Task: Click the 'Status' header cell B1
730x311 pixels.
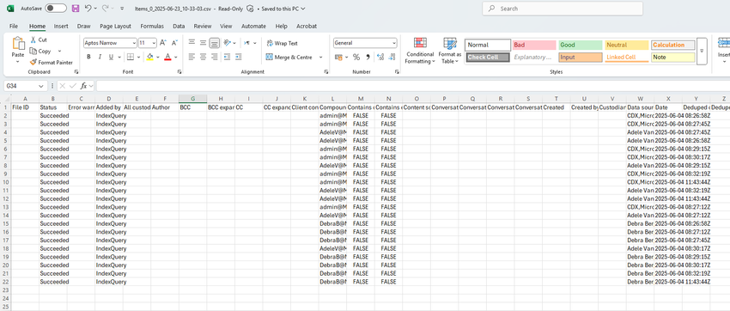Action: (x=53, y=107)
